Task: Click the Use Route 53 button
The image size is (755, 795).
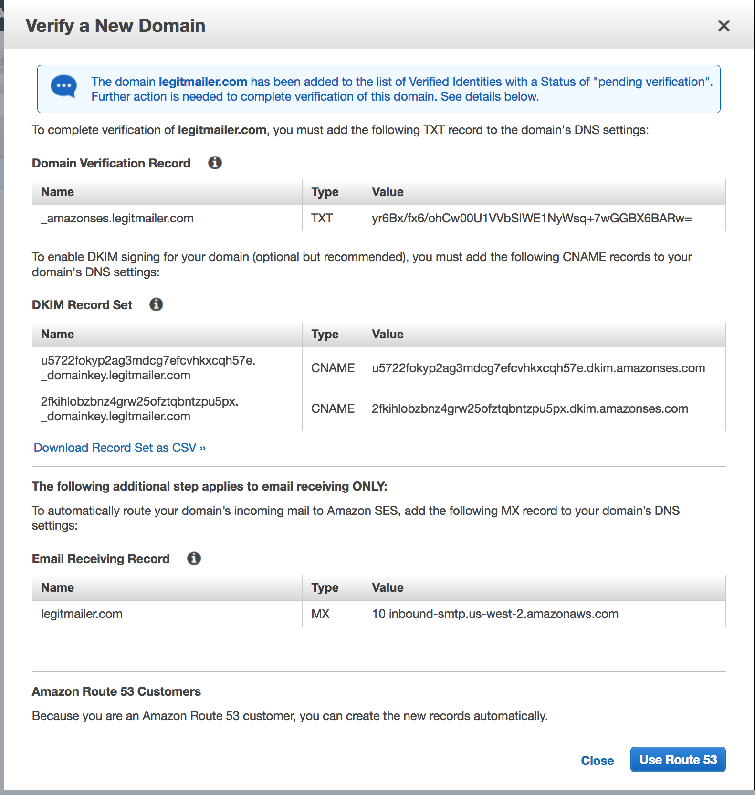Action: tap(678, 759)
